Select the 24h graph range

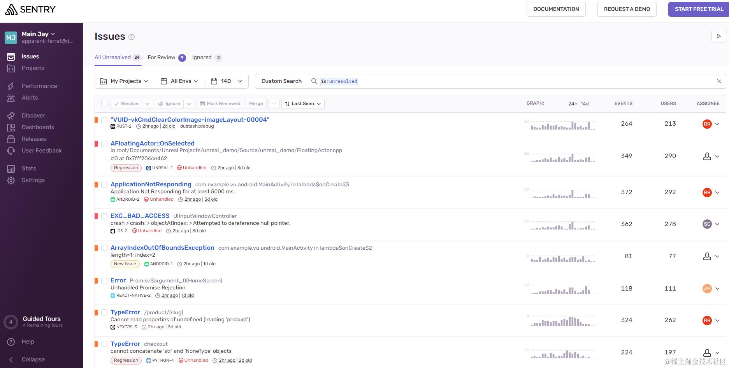click(573, 104)
